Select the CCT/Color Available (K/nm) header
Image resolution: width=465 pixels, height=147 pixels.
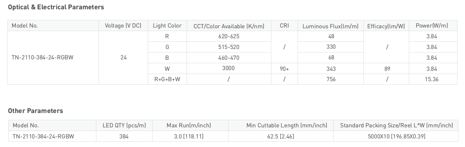click(229, 26)
